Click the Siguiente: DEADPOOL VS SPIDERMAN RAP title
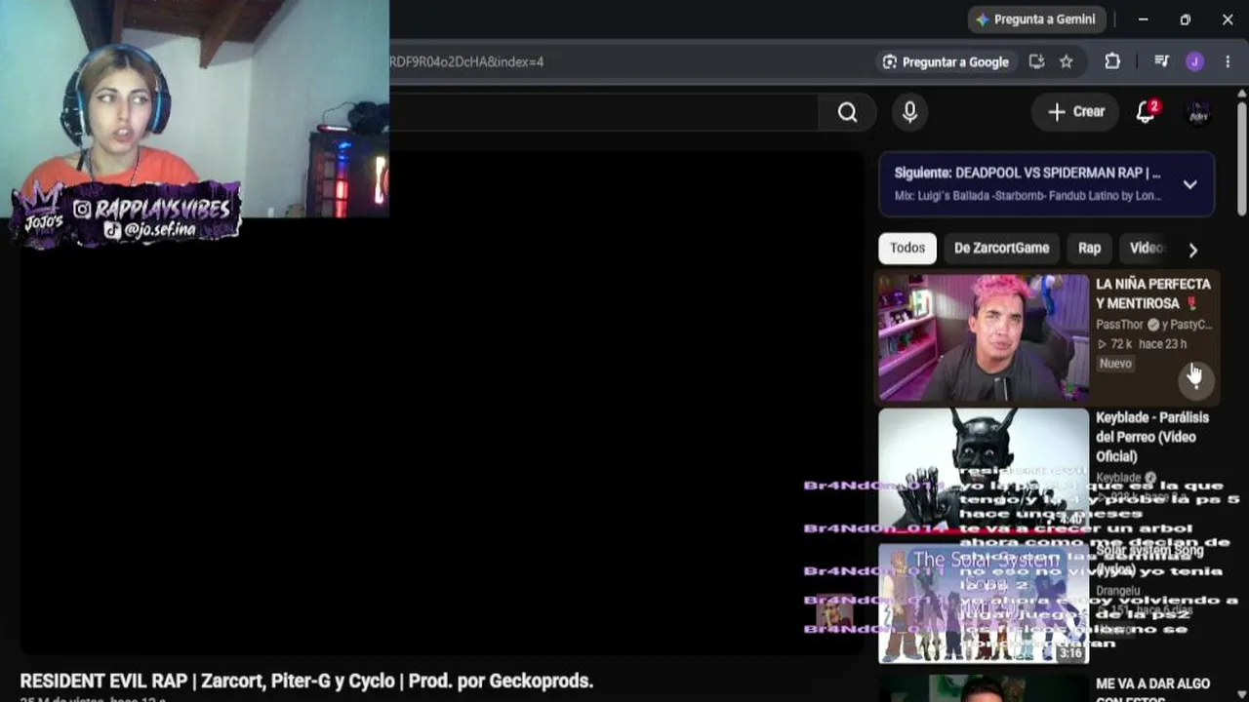The image size is (1249, 702). (x=1027, y=173)
